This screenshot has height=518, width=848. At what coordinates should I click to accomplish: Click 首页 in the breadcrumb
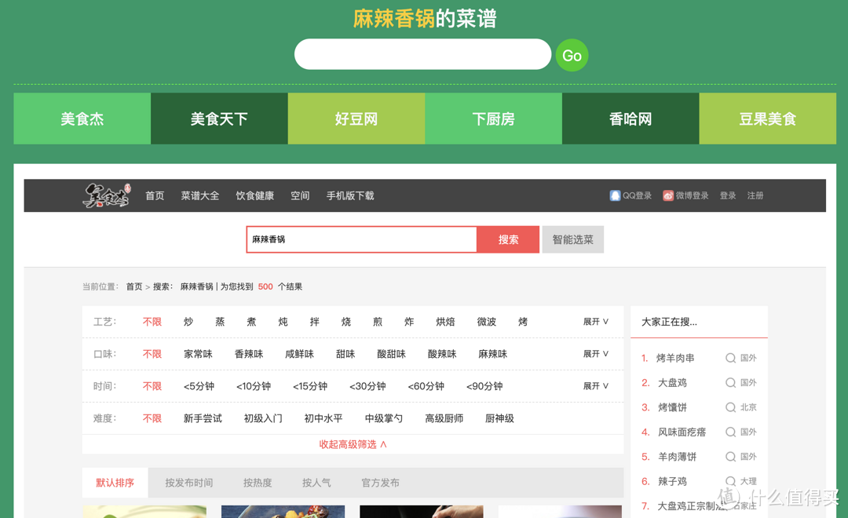[x=134, y=286]
